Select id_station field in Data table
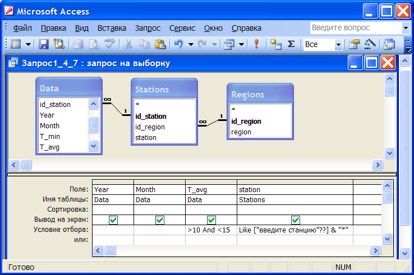414x275 pixels. point(63,104)
